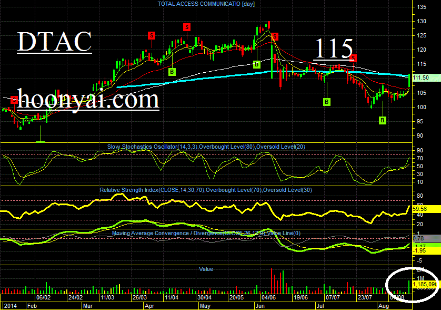
Task: Click the B buy marker from late May
Action: point(256,64)
